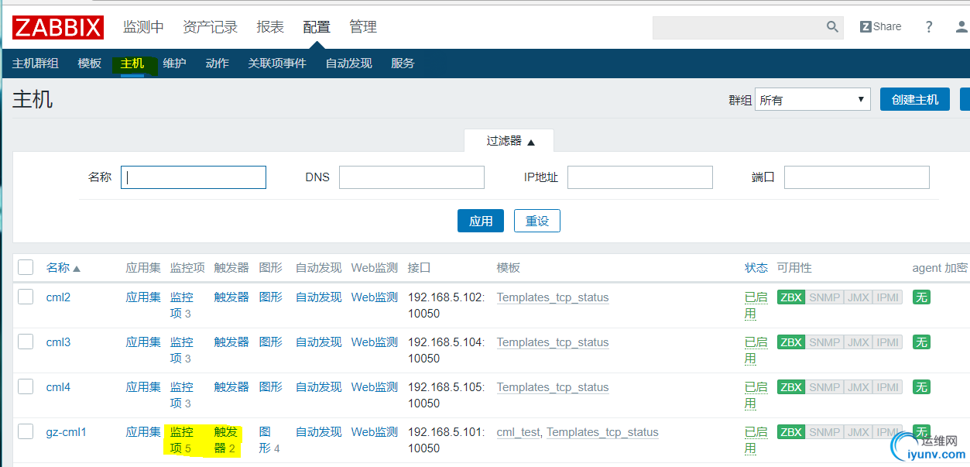
Task: Open 监控项 items for gz-cml1
Action: pos(181,440)
